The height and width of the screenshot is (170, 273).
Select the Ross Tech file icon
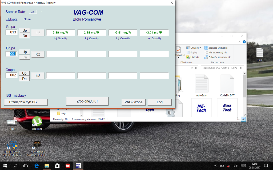pos(227,108)
